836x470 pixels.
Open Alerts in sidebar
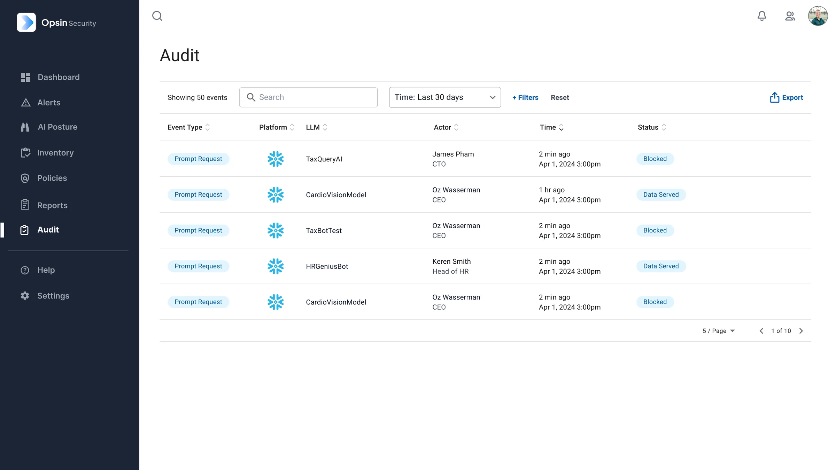[x=49, y=103]
